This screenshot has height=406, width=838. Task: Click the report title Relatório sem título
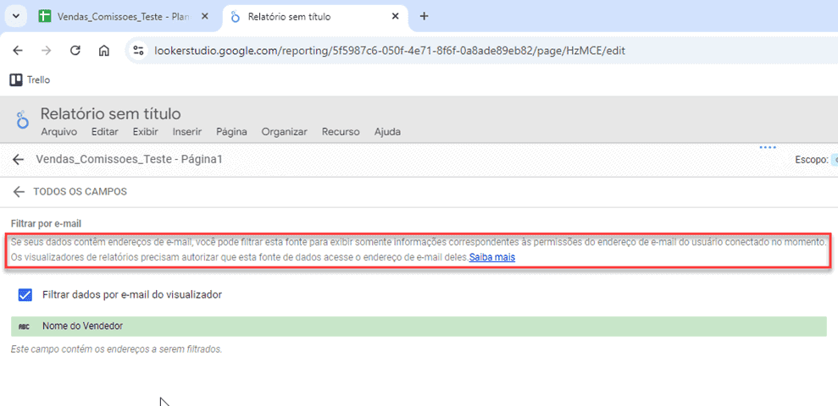[x=110, y=114]
